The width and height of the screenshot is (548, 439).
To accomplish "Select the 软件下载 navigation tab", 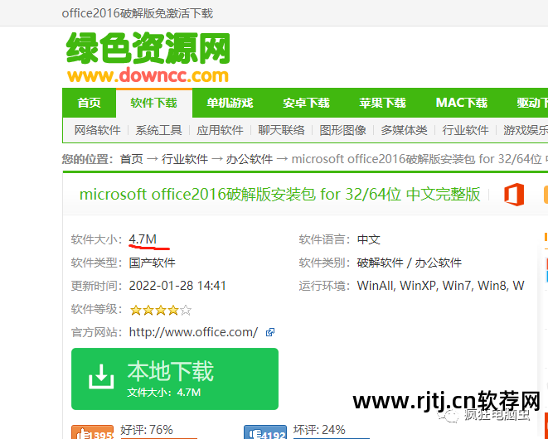I will 153,103.
